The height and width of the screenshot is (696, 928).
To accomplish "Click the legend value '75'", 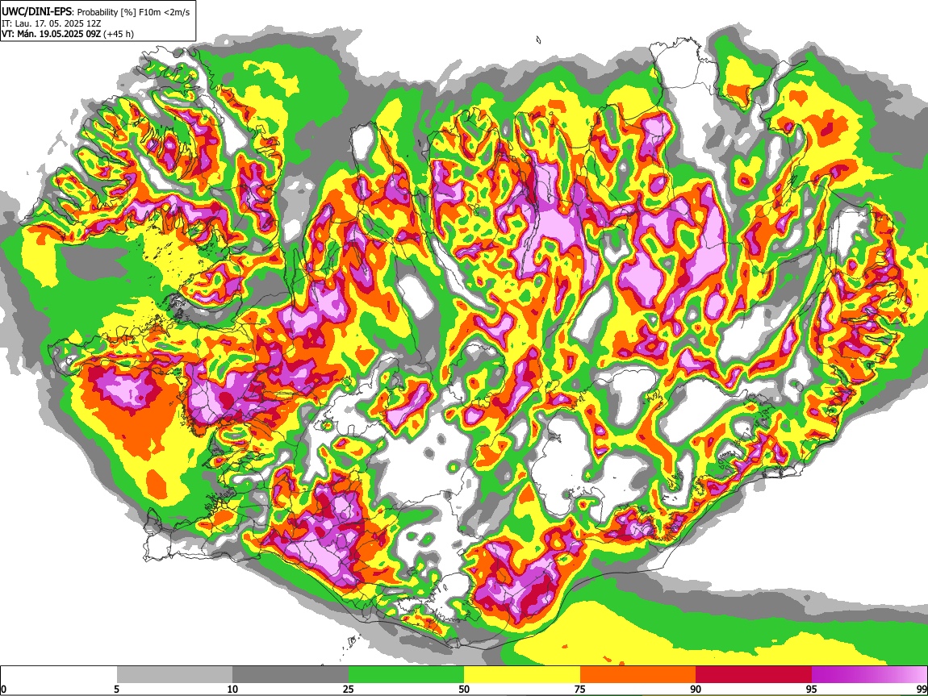I will click(580, 690).
